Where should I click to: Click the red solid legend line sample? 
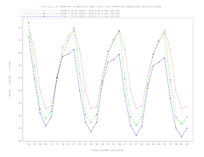click(40, 11)
